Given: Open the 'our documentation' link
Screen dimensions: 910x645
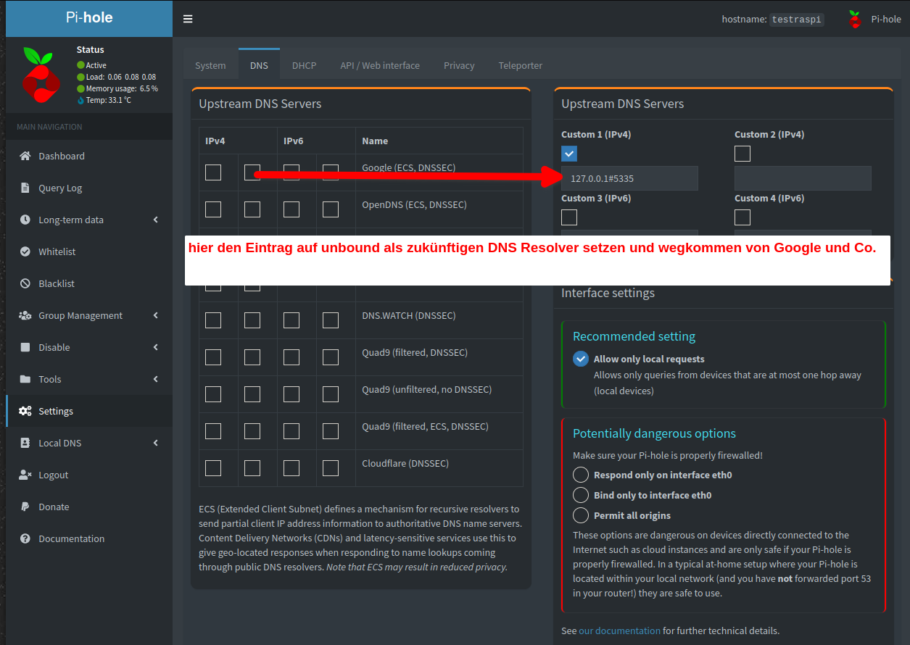Looking at the screenshot, I should tap(619, 631).
